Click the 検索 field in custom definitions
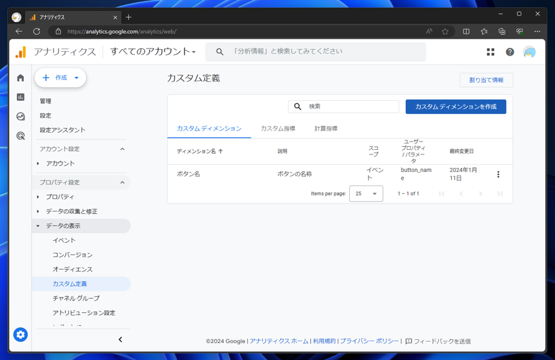 (x=344, y=106)
